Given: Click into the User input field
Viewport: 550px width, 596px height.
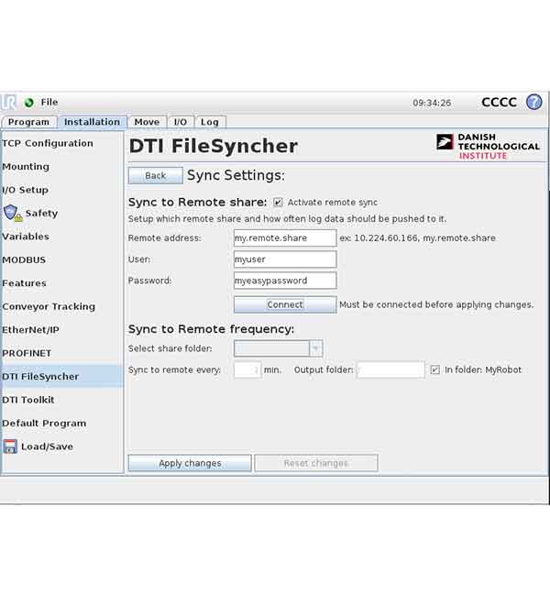Looking at the screenshot, I should pyautogui.click(x=285, y=259).
